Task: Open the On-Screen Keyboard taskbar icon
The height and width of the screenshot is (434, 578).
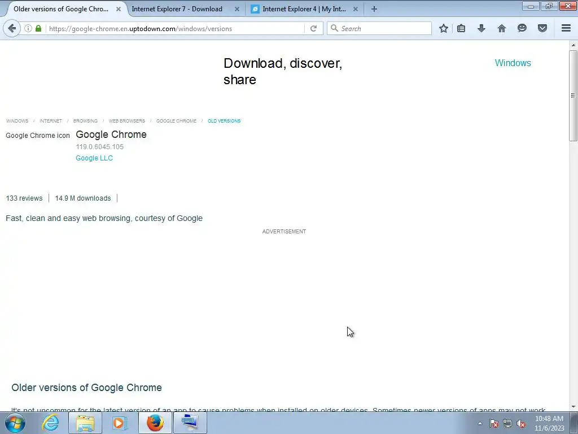Action: [190, 423]
